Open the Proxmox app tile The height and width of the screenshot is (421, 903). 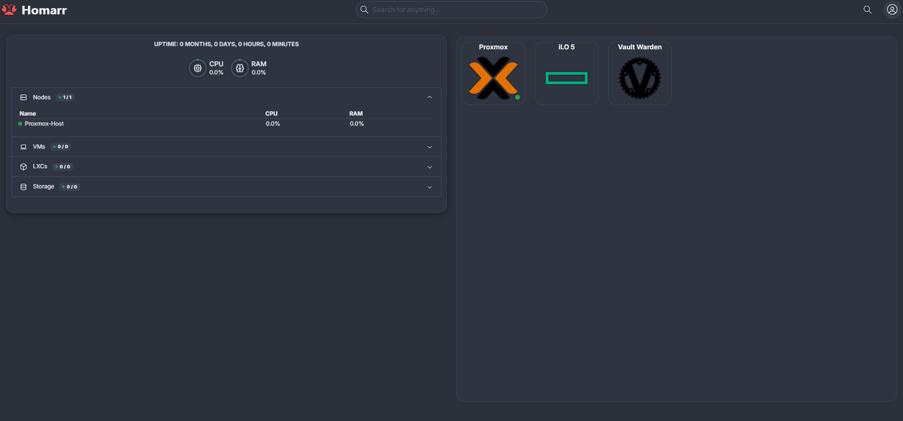tap(493, 73)
